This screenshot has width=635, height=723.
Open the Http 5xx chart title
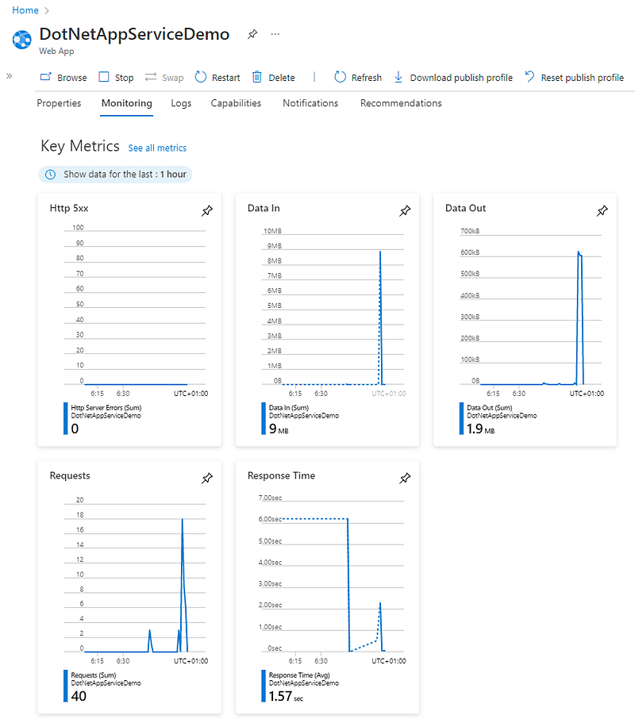point(69,208)
